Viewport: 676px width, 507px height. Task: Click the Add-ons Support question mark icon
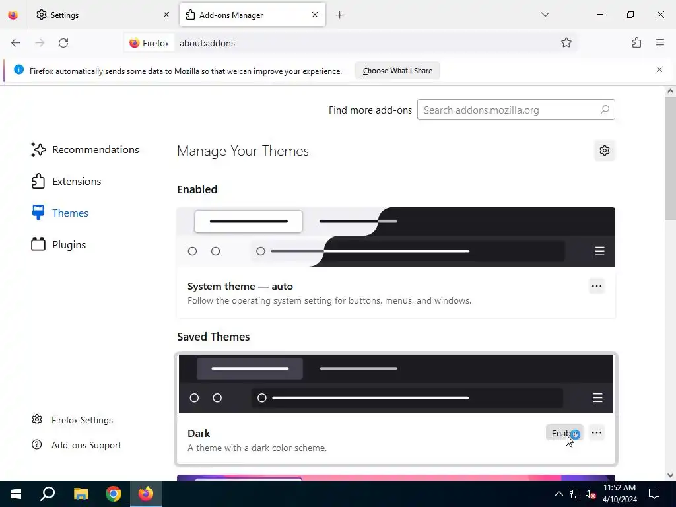tap(37, 444)
